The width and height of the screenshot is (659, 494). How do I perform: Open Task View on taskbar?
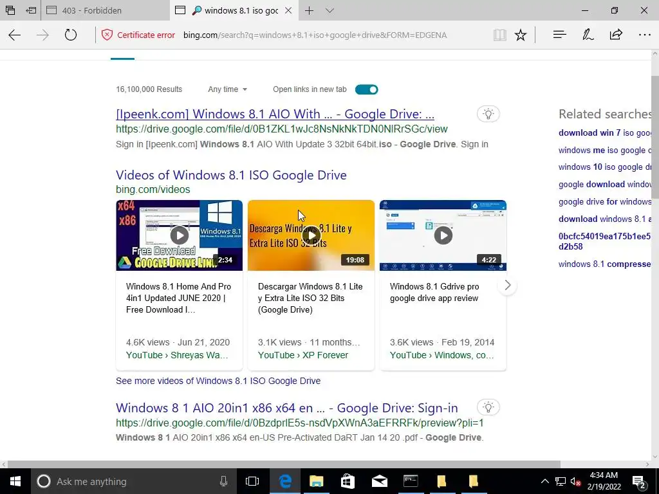(252, 481)
